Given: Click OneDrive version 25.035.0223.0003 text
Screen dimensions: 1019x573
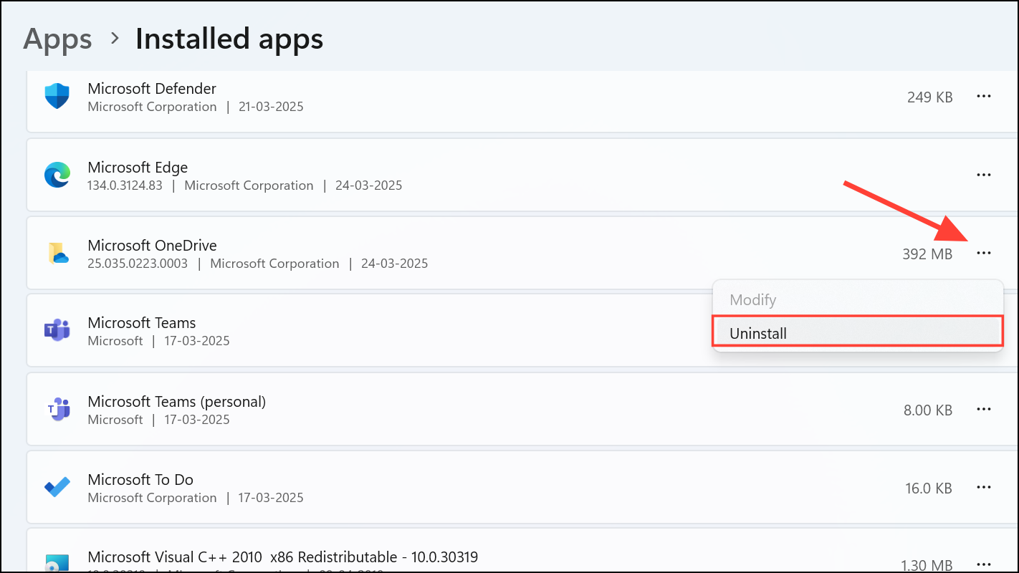Looking at the screenshot, I should (x=138, y=264).
